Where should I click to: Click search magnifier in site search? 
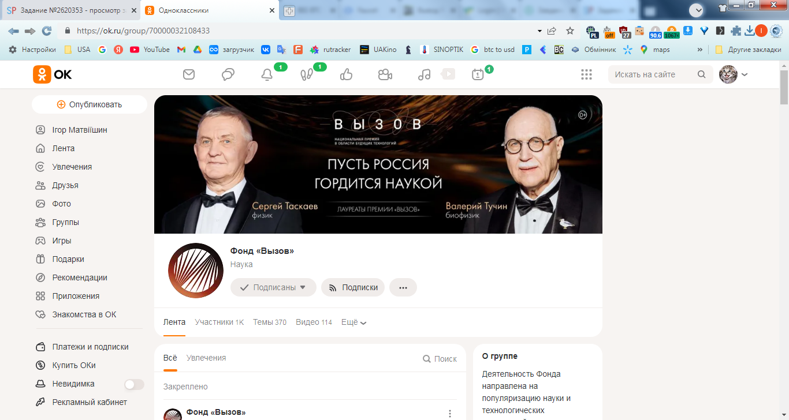tap(702, 74)
